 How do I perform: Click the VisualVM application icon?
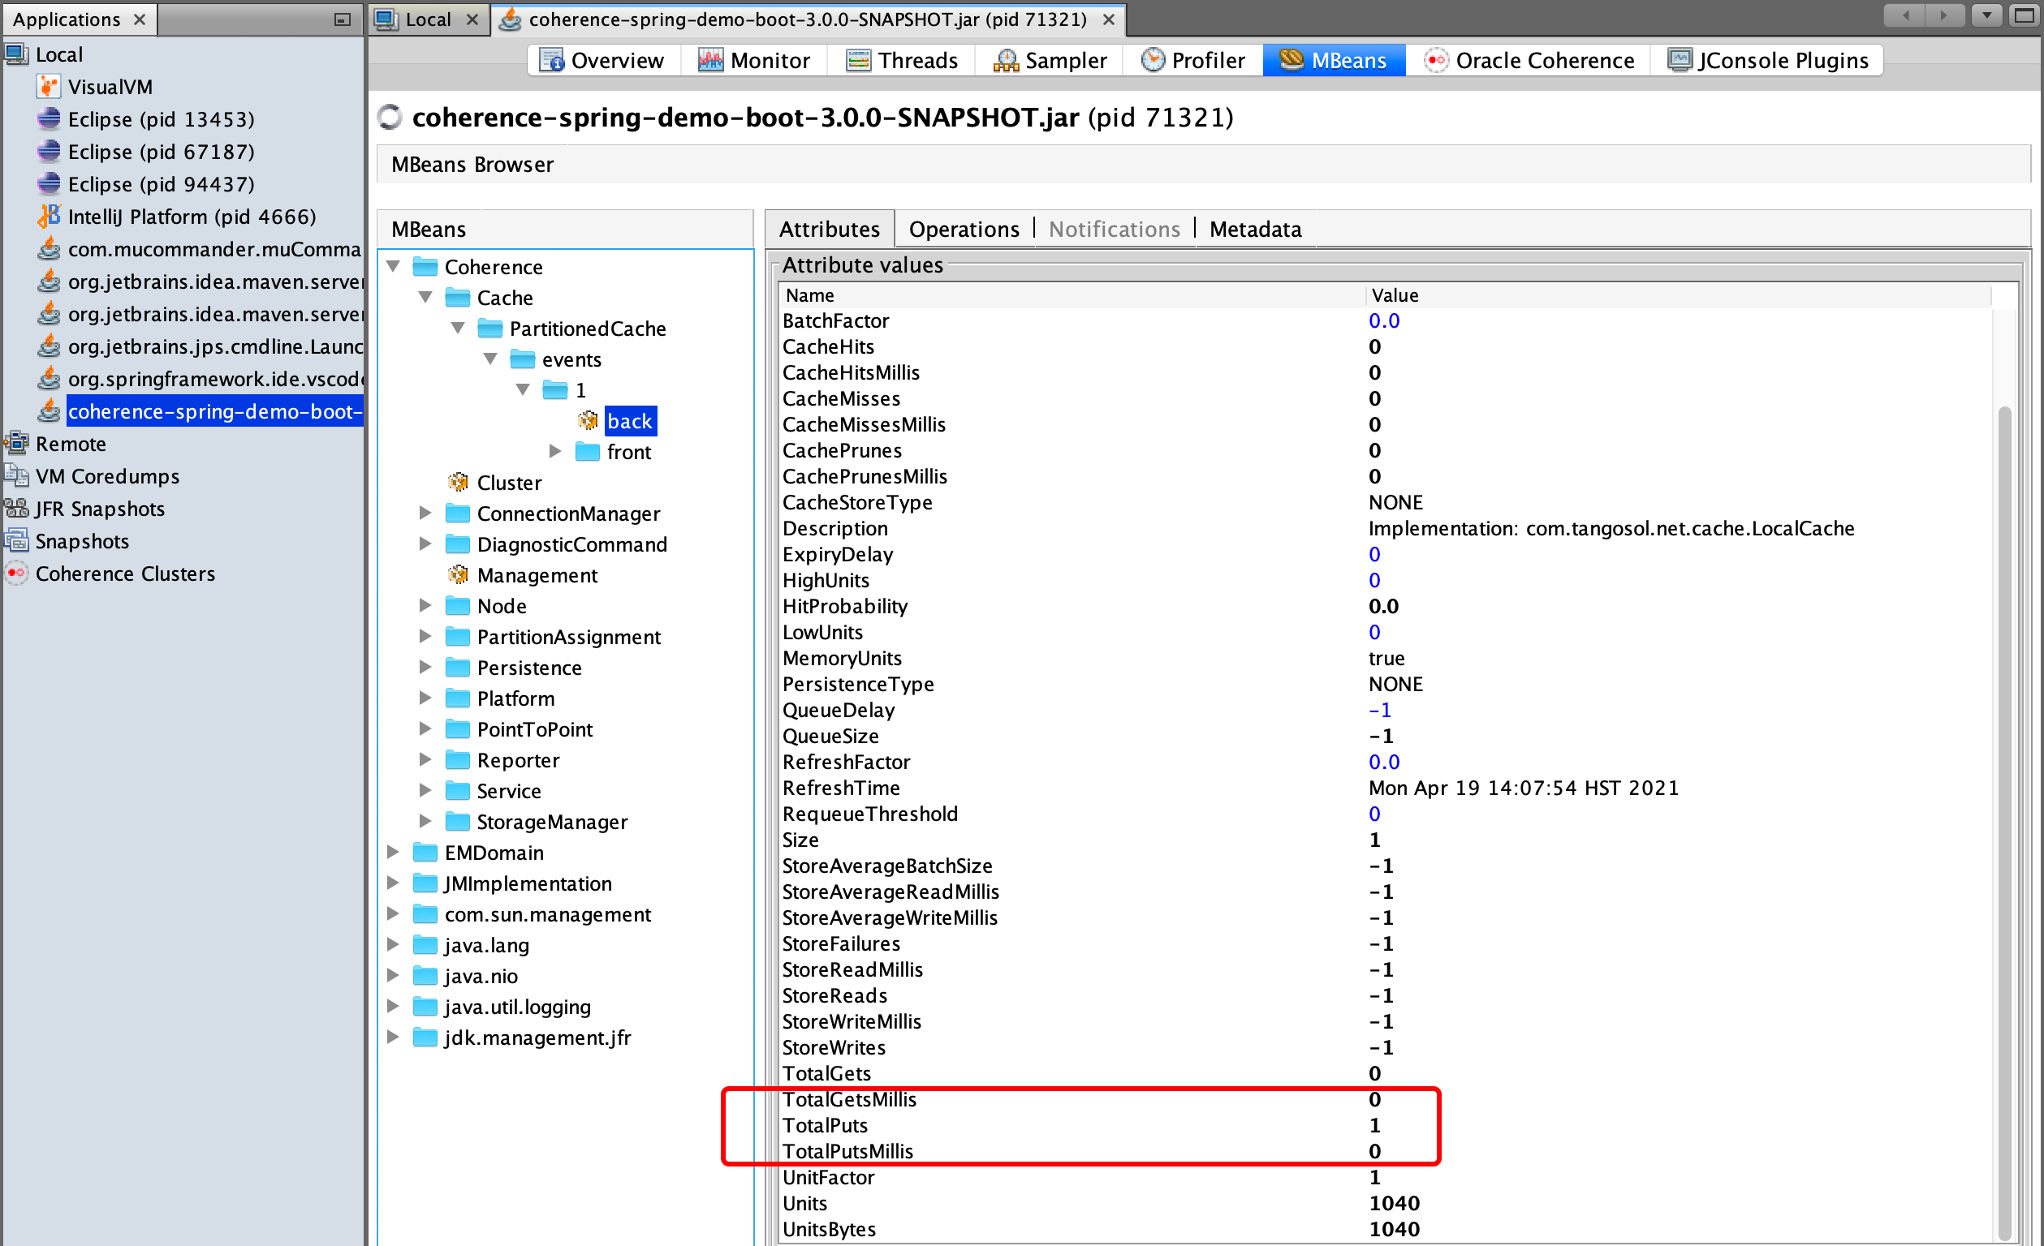pyautogui.click(x=48, y=86)
